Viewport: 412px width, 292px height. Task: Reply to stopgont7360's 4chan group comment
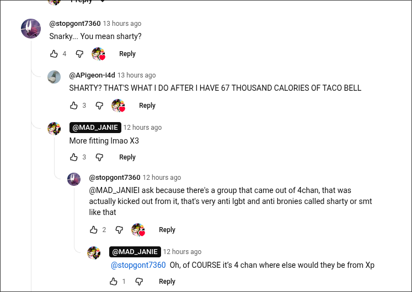click(167, 230)
